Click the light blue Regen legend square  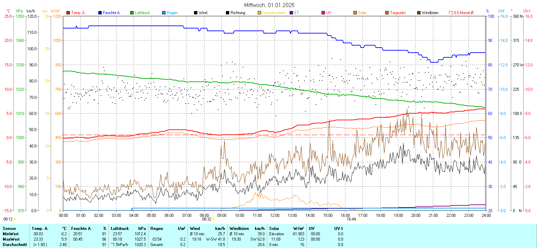click(x=164, y=13)
